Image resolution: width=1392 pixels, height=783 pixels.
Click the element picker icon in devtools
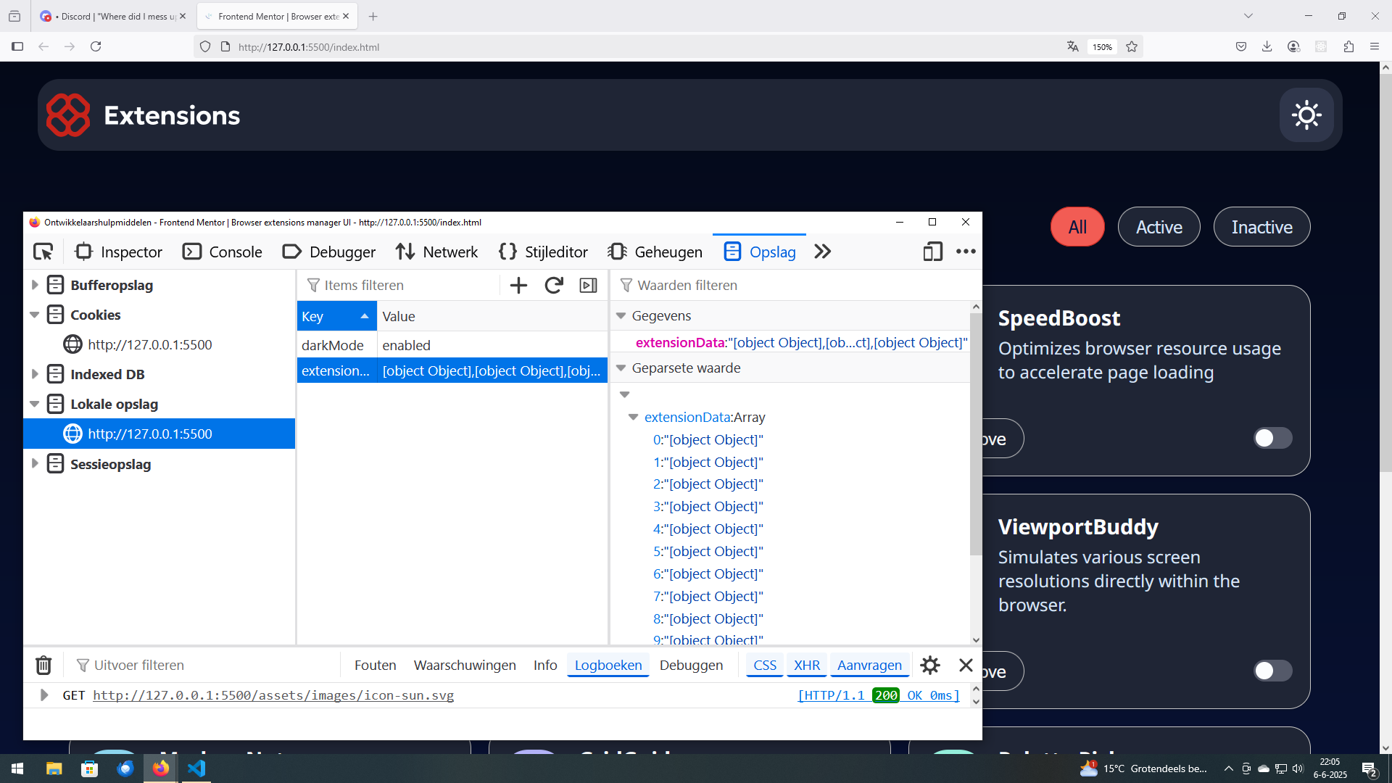(43, 252)
